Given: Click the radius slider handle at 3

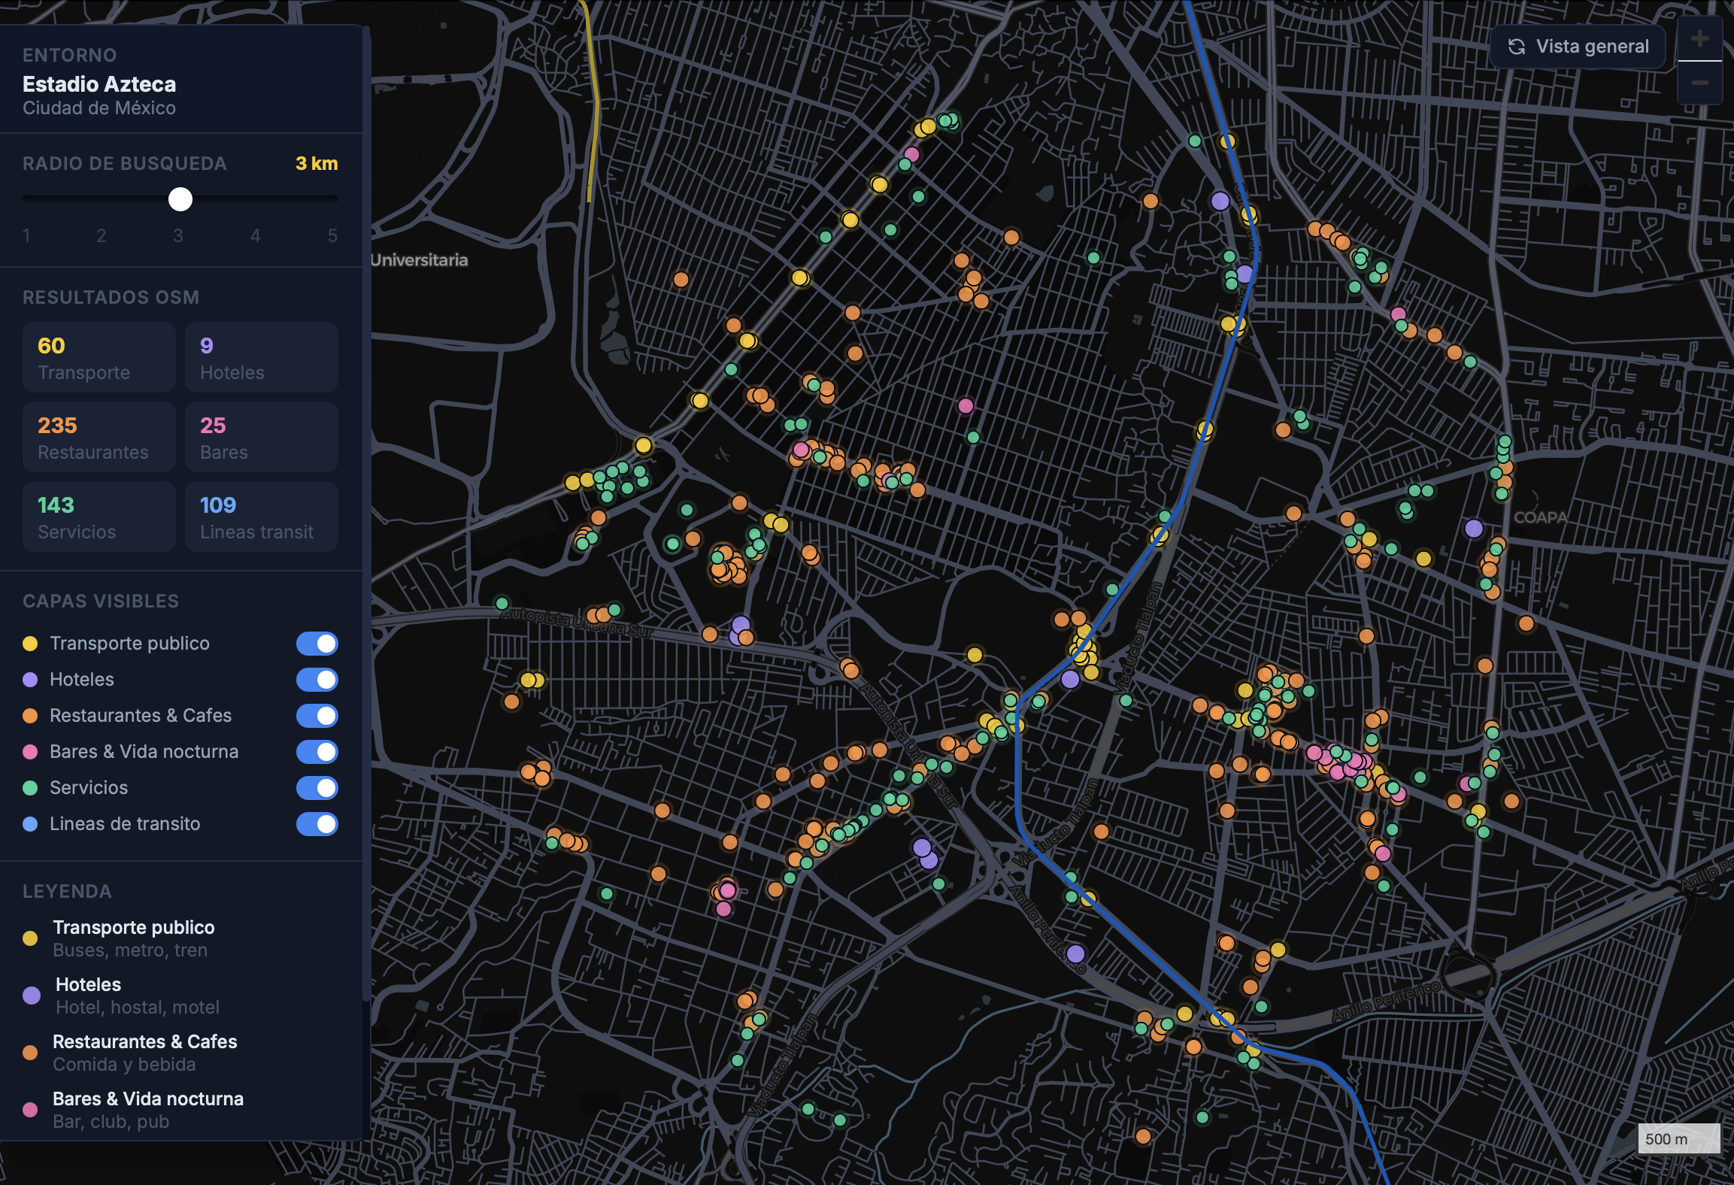Looking at the screenshot, I should (x=180, y=199).
